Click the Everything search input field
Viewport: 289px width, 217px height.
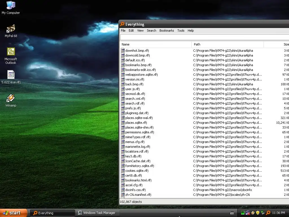[x=205, y=37]
